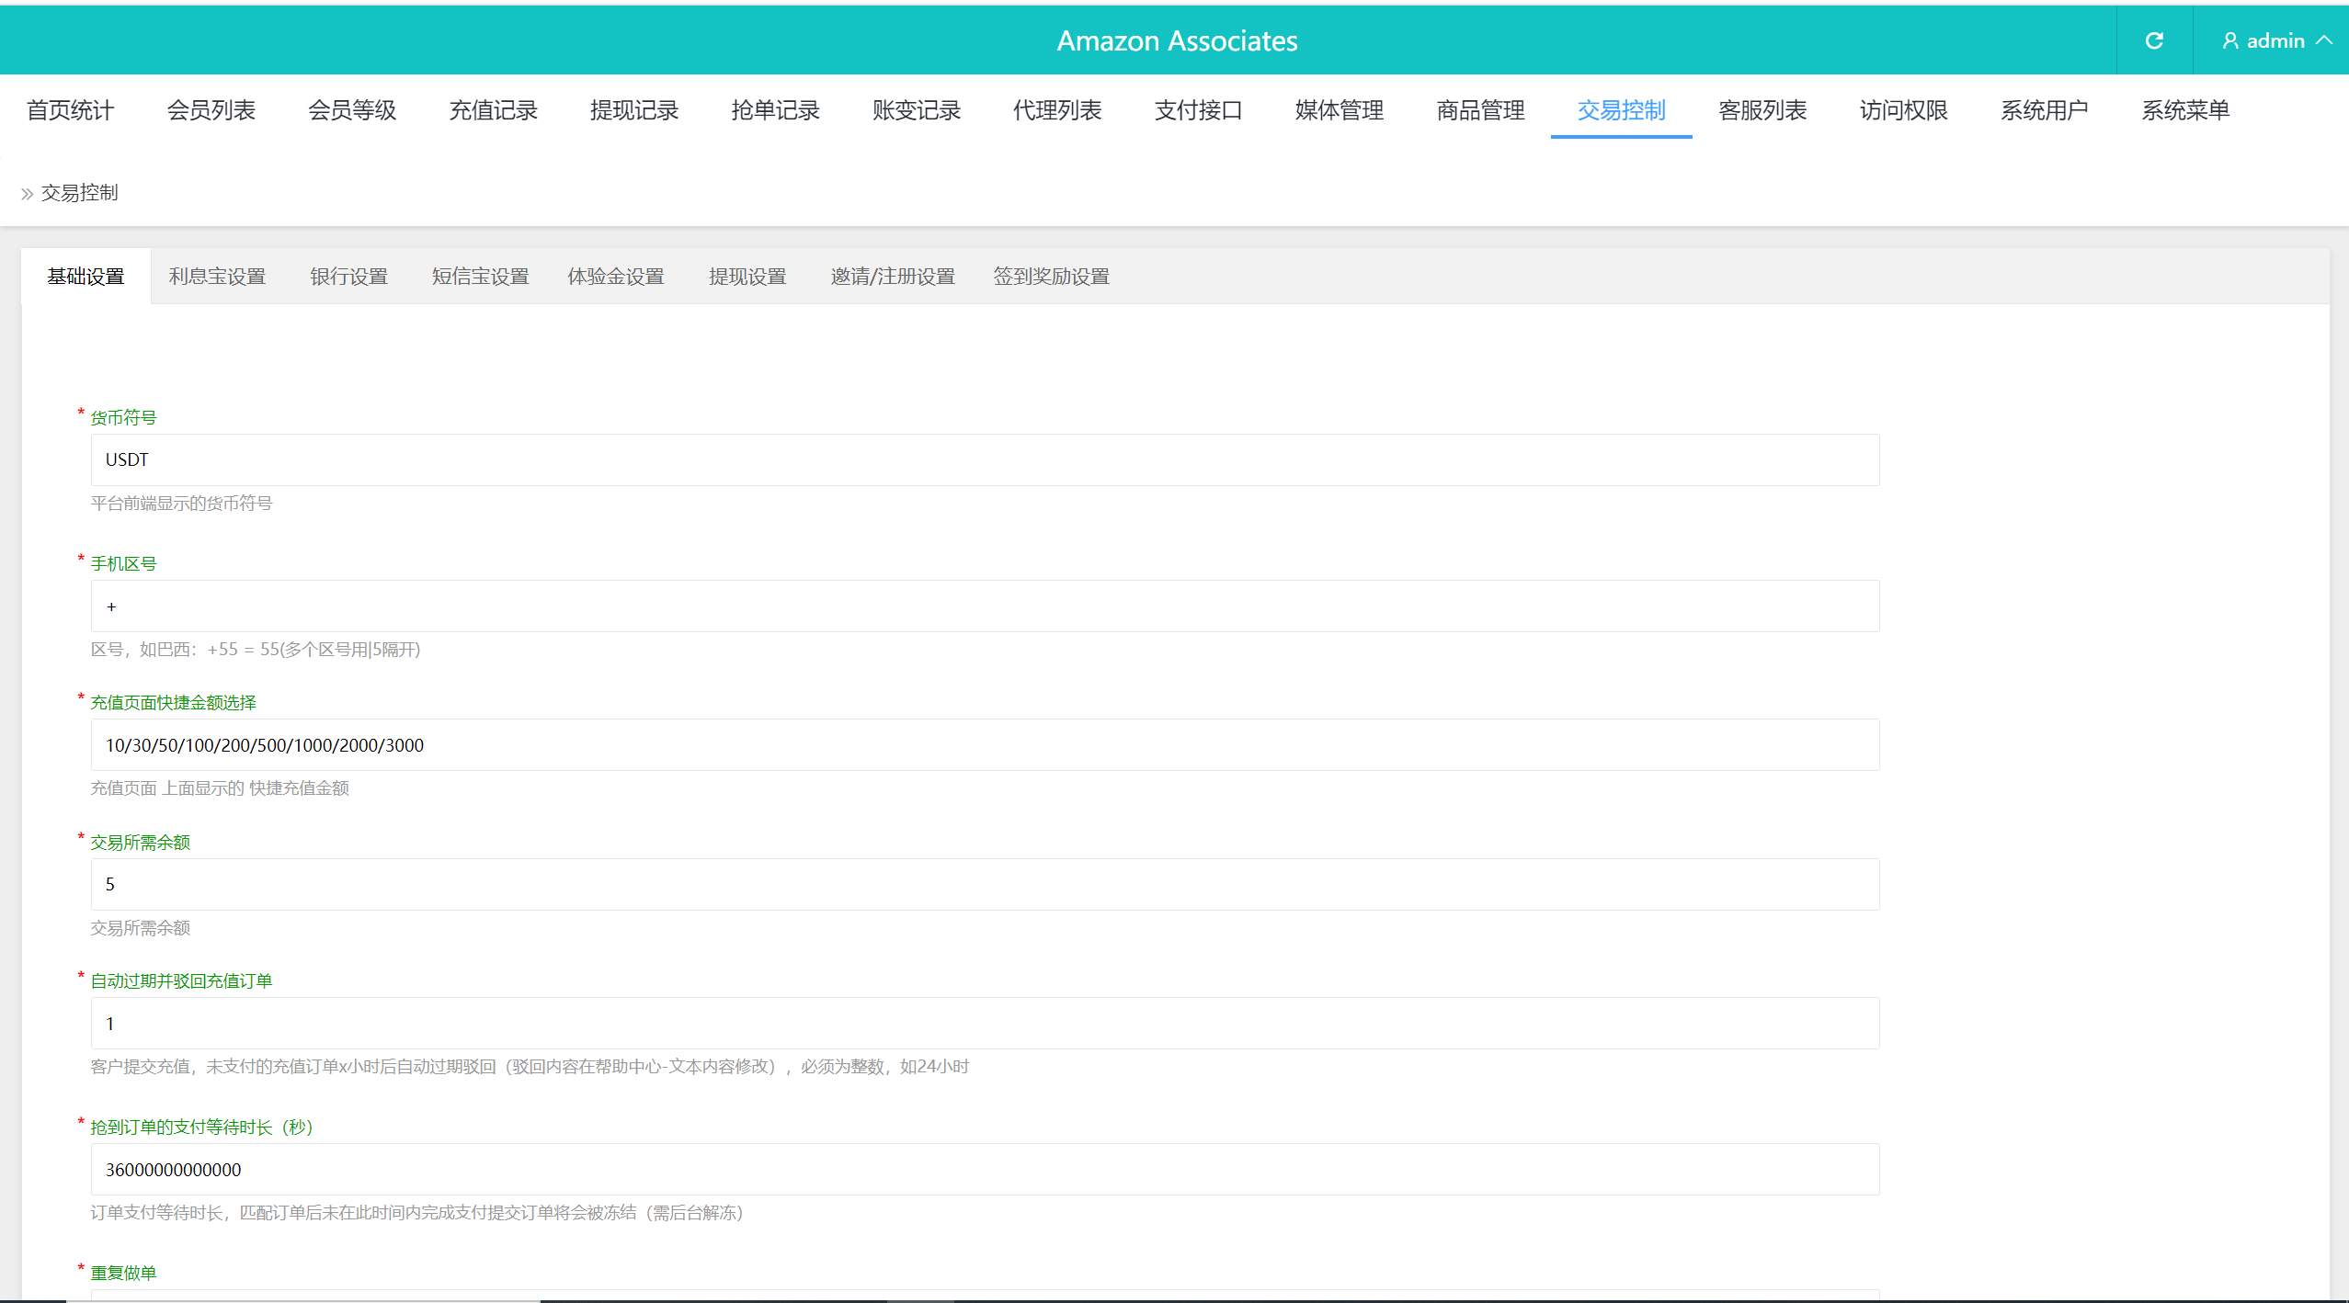This screenshot has width=2349, height=1303.
Task: Go to 商品管理 section
Action: pyautogui.click(x=1480, y=110)
